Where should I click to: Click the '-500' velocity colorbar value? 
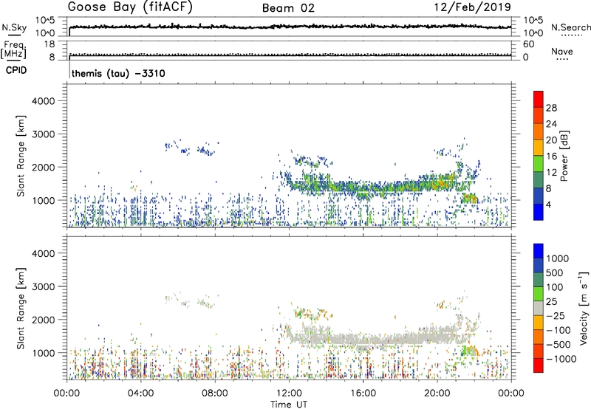tap(558, 344)
